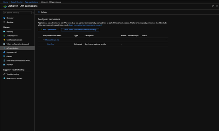Open the User.Read permission link
This screenshot has height=131, width=219.
(51, 44)
